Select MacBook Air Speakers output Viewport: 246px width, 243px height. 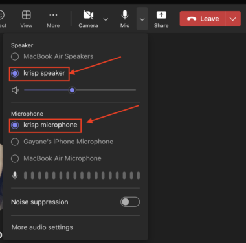click(52, 56)
